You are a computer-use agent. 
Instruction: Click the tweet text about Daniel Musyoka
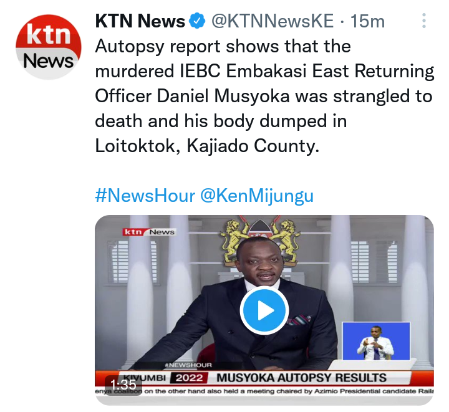[264, 96]
